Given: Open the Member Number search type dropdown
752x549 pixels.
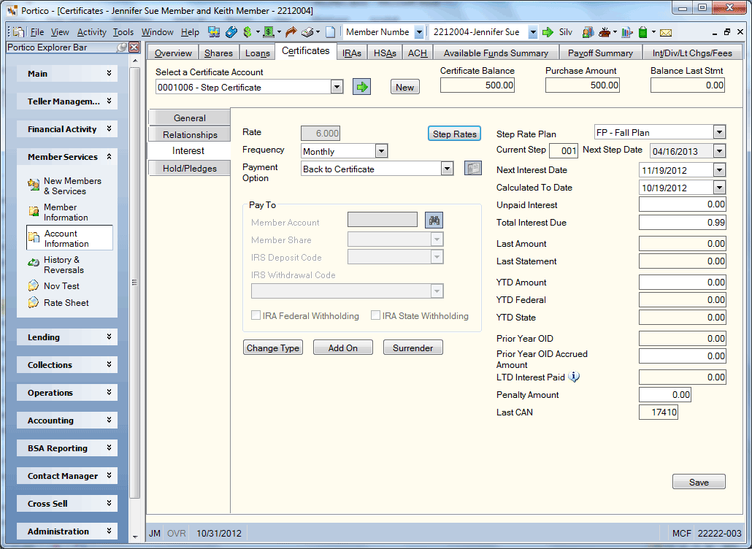Looking at the screenshot, I should coord(419,32).
